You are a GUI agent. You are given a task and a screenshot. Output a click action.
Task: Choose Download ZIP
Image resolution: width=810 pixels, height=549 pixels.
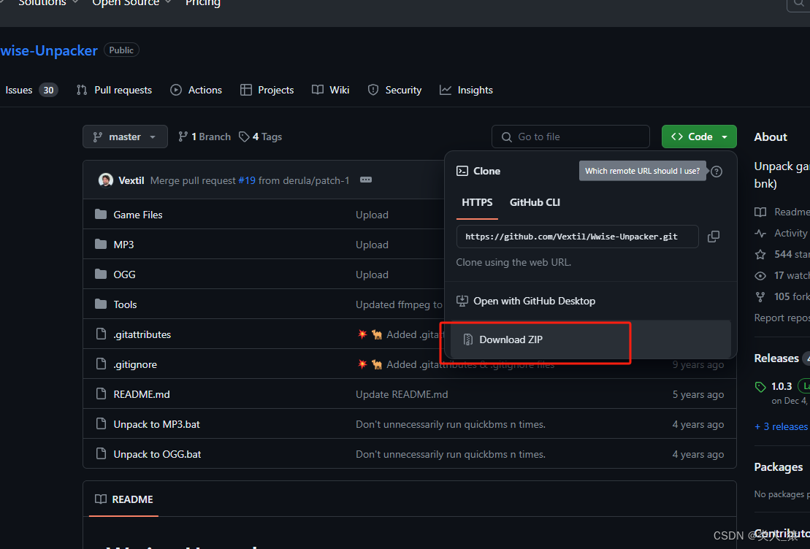(590, 339)
